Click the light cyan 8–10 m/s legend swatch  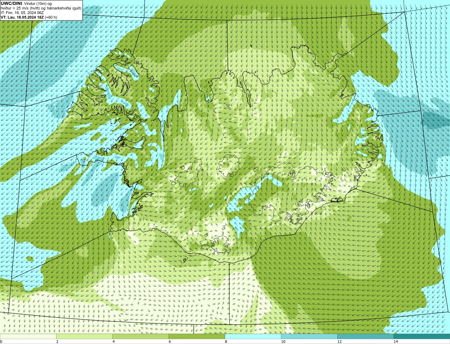[253, 337]
